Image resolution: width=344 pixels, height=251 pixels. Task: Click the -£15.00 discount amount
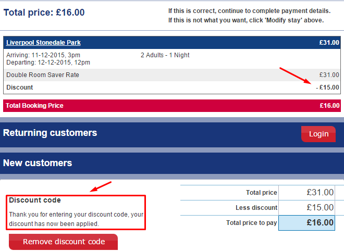pos(327,87)
